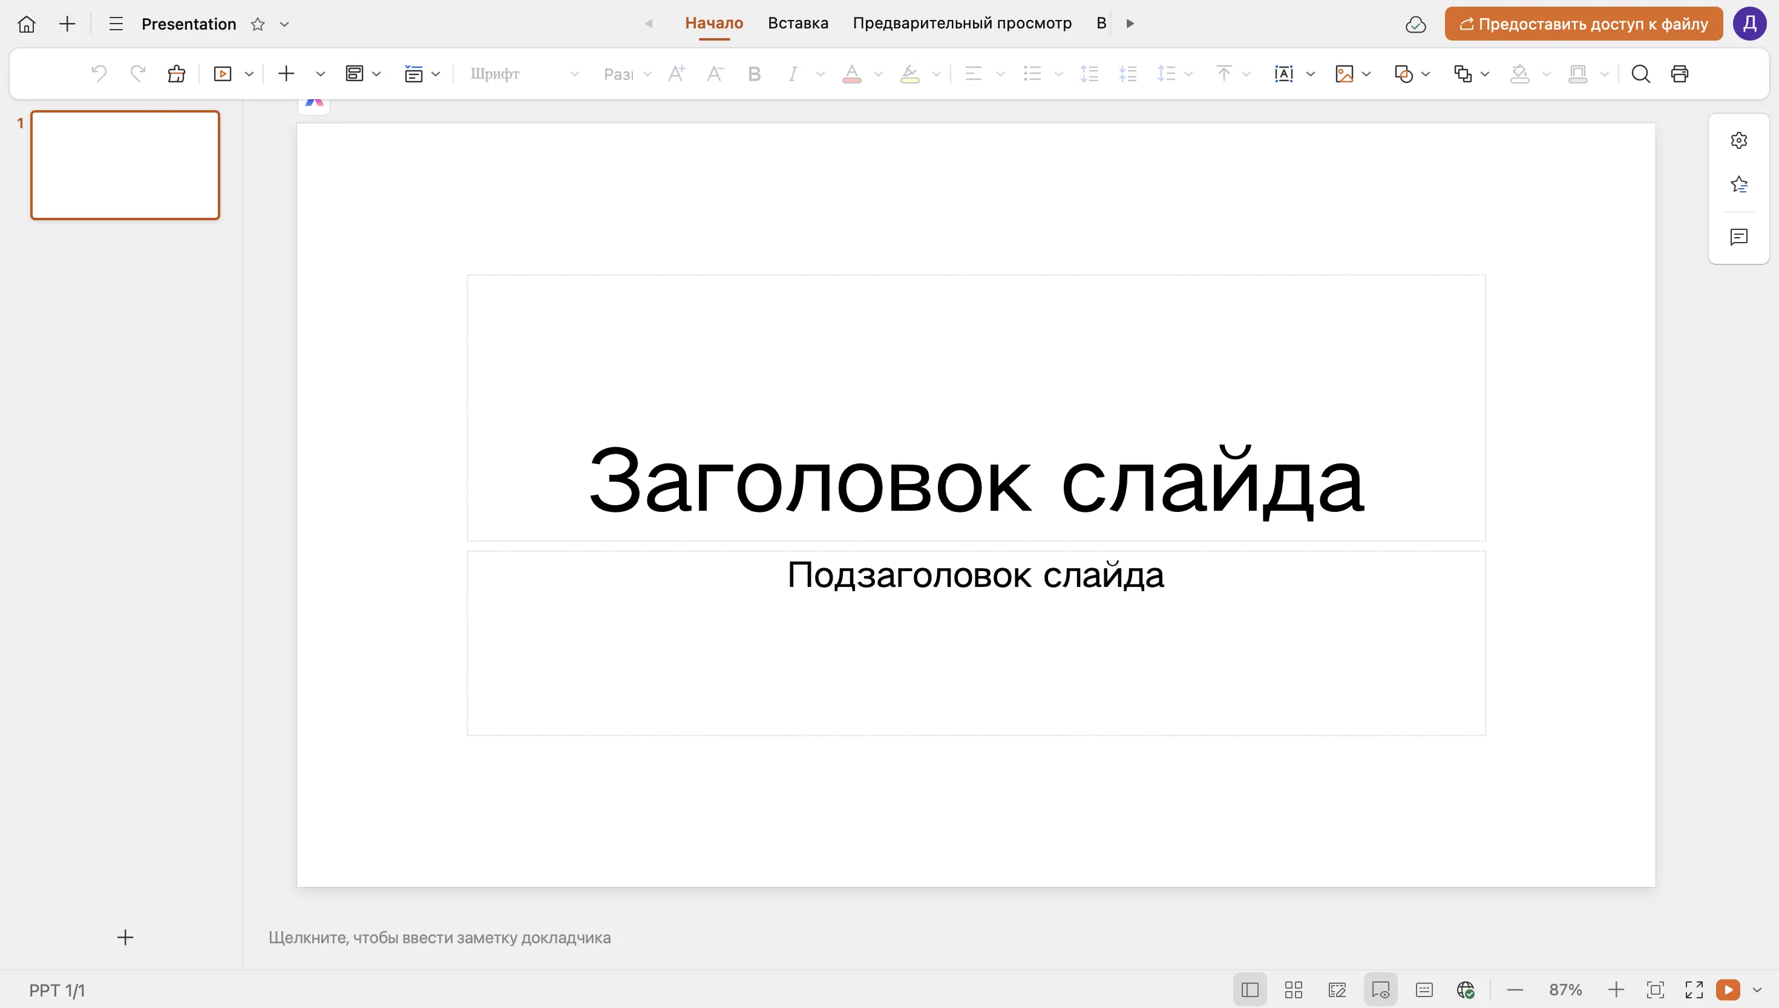Open shape fill color tool
This screenshot has width=1779, height=1008.
click(1519, 73)
